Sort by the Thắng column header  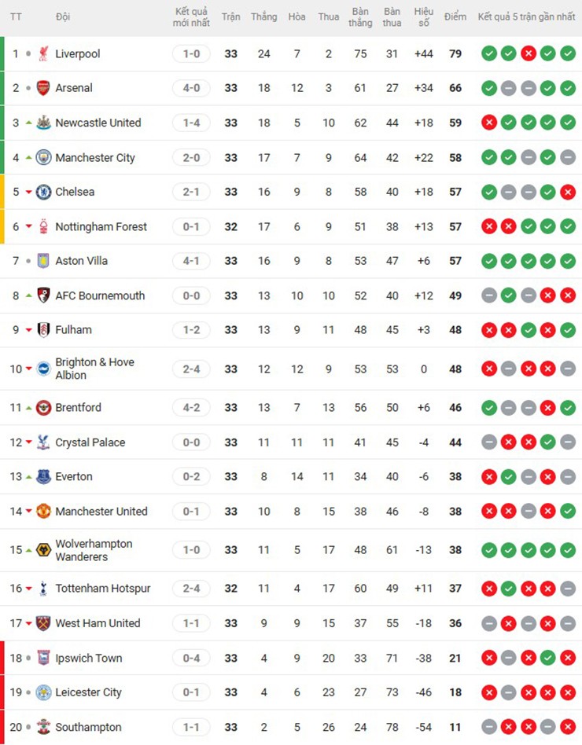[263, 17]
